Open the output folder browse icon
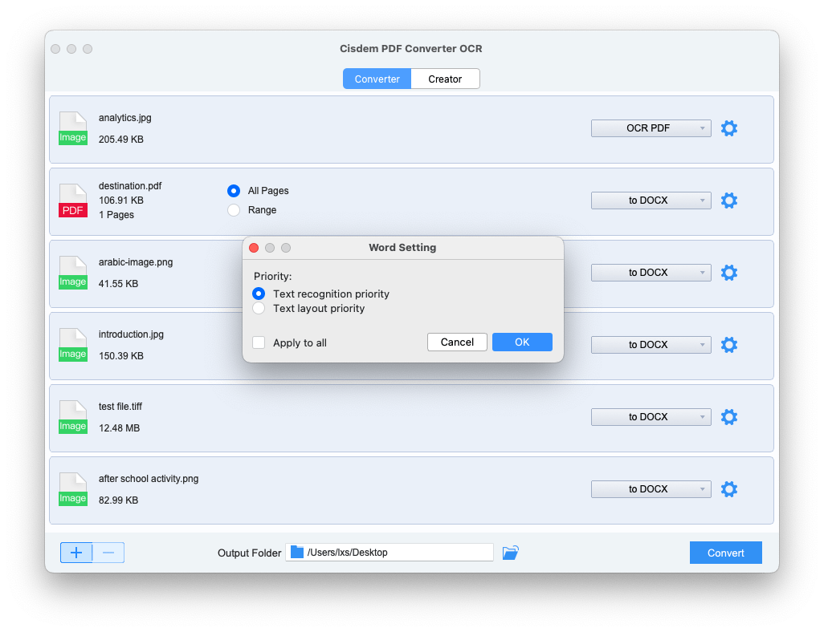This screenshot has width=824, height=632. (510, 553)
